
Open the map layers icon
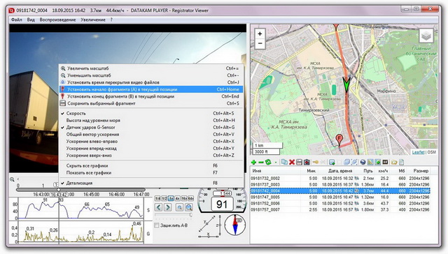click(426, 36)
